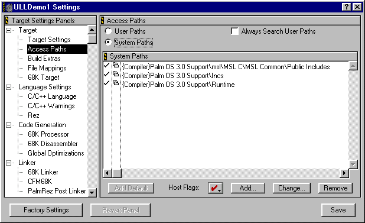Select the {Compiler}Palm OS 3.0 Support\Incs entry
This screenshot has width=365, height=223.
click(x=172, y=76)
